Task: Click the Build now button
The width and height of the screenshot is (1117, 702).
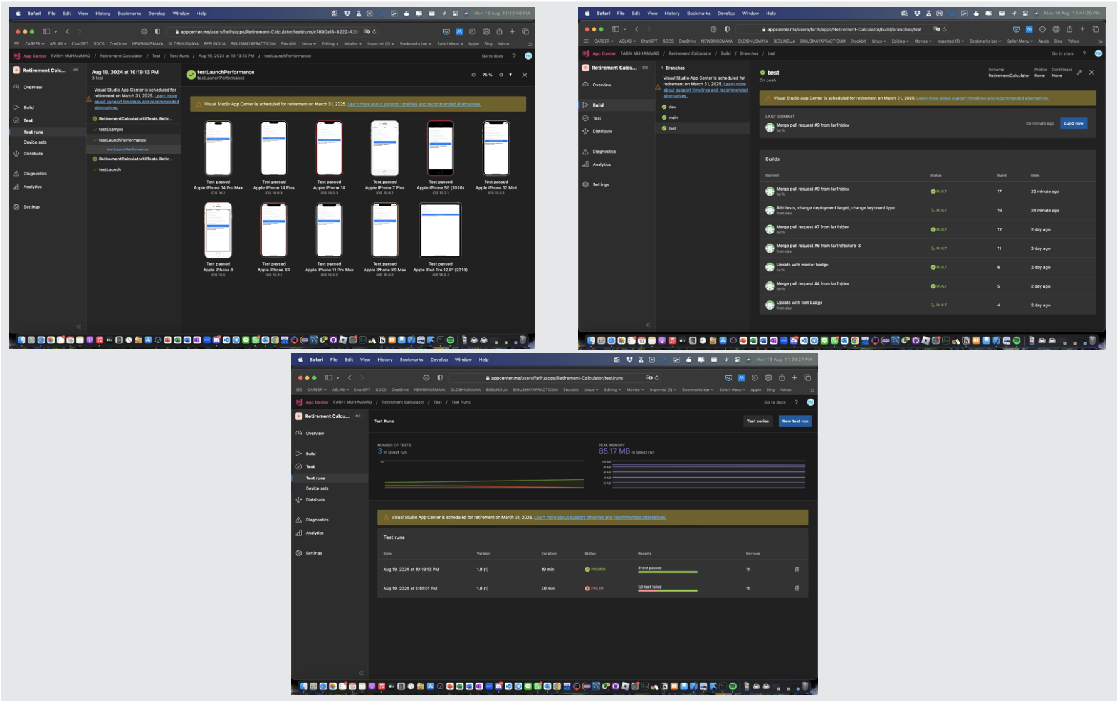Action: pos(1072,123)
